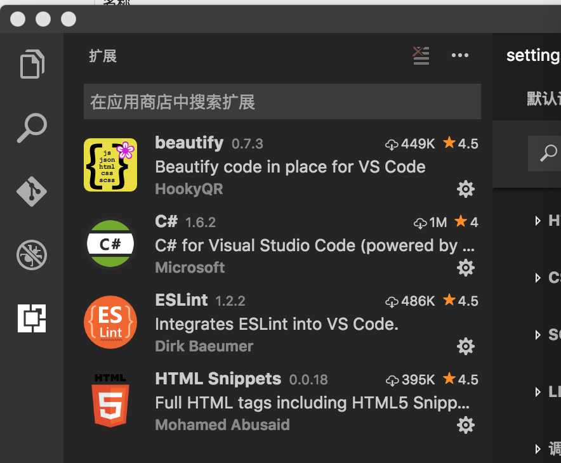Expand the bottom settings section
Image resolution: width=561 pixels, height=463 pixels.
coord(538,448)
